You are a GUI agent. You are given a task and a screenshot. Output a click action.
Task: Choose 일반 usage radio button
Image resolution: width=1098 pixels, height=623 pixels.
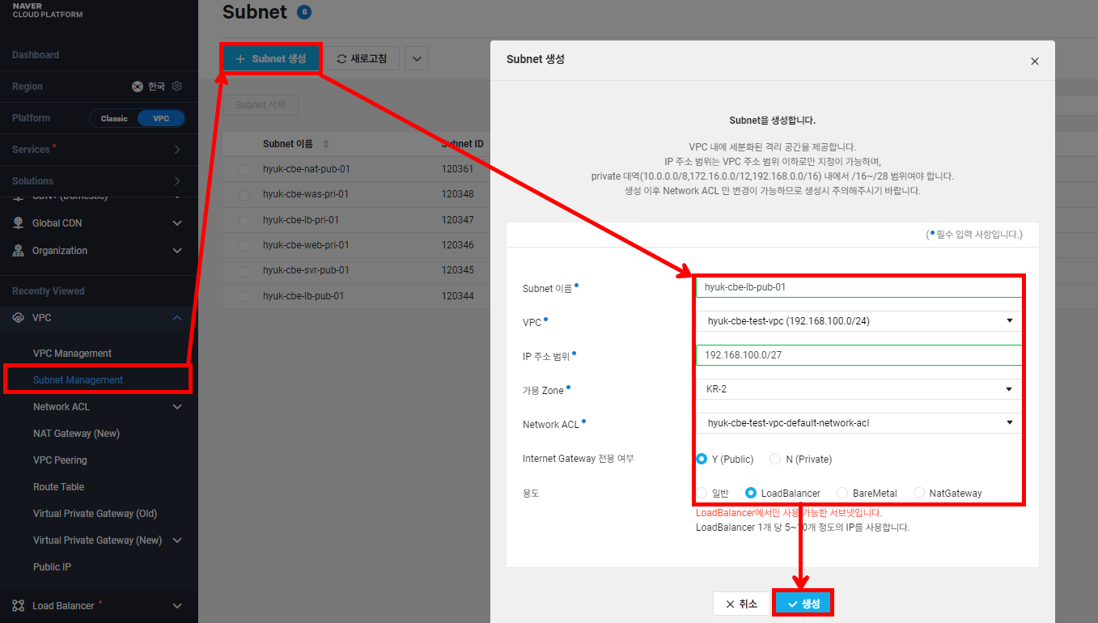[x=702, y=493]
